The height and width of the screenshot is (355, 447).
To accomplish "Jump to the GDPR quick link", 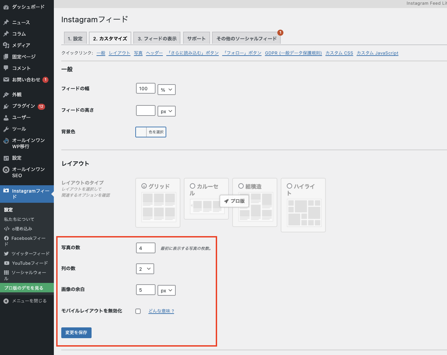I will (x=294, y=53).
